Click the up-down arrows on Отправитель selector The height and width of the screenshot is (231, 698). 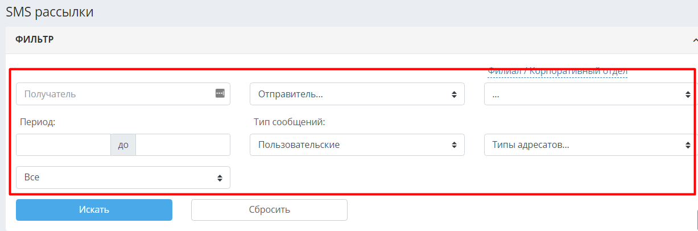[x=454, y=94]
